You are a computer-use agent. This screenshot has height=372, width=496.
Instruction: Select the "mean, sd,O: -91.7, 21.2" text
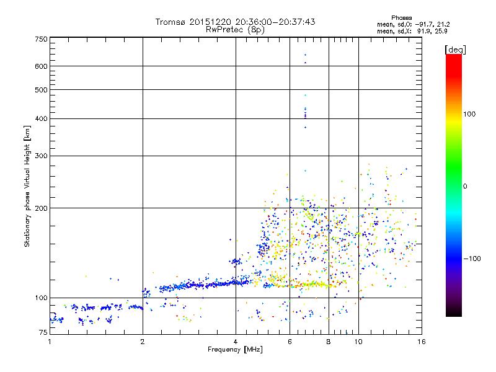(x=413, y=24)
